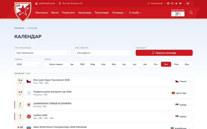Open the Вести menu item
The height and width of the screenshot is (129, 207).
point(55,13)
